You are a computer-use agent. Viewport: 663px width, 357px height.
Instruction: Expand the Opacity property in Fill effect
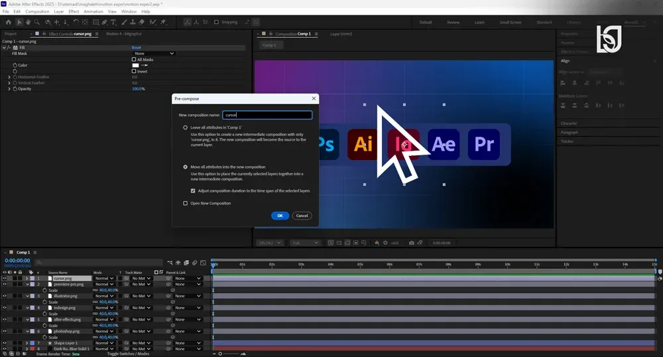9,89
